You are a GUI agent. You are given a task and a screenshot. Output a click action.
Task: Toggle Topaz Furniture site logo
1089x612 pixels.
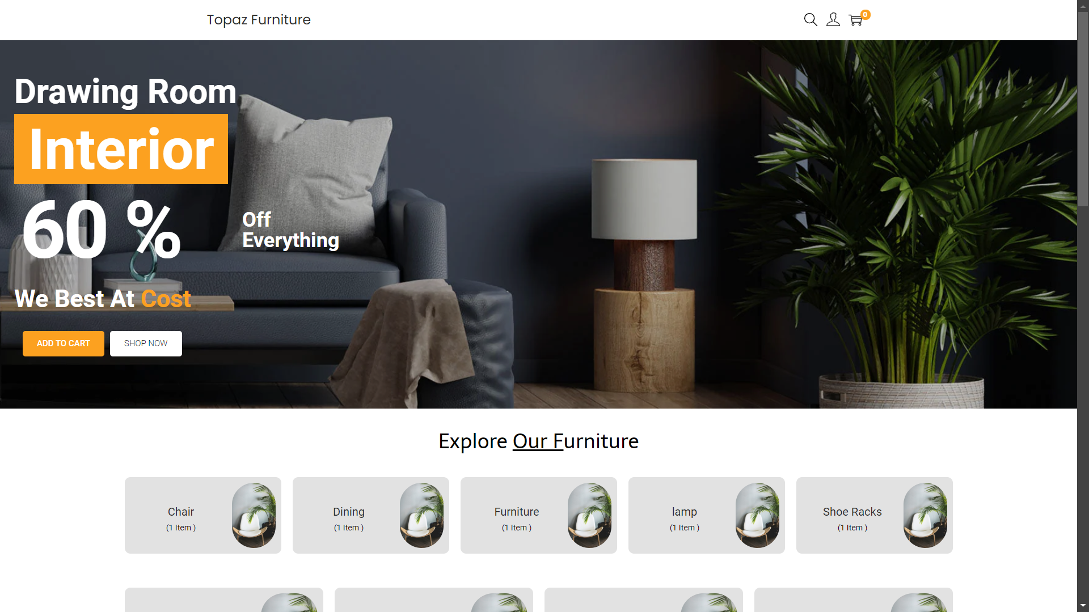258,19
